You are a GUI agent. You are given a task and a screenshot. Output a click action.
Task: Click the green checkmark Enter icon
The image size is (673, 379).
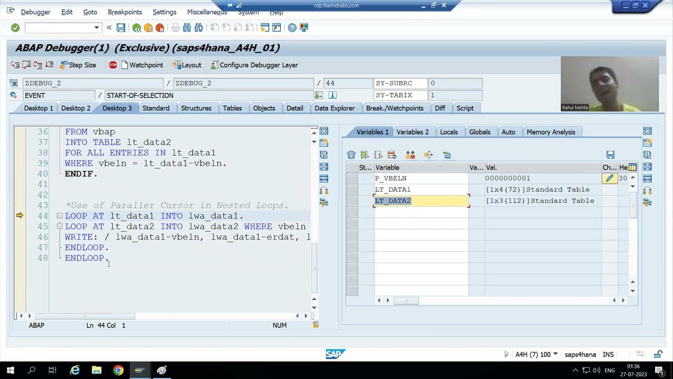[15, 27]
